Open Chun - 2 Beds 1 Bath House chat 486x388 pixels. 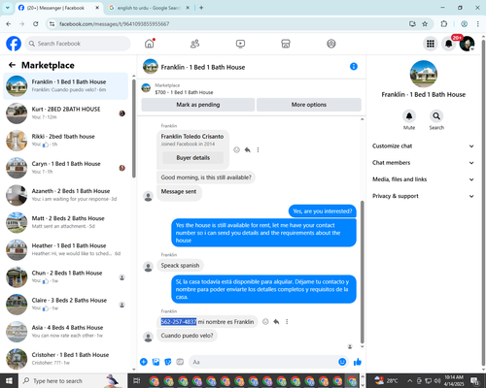[66, 277]
